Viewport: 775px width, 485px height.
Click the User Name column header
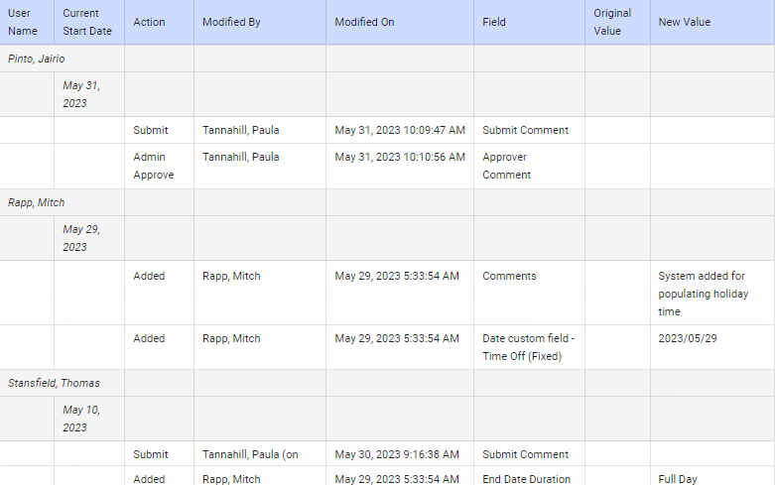coord(22,22)
